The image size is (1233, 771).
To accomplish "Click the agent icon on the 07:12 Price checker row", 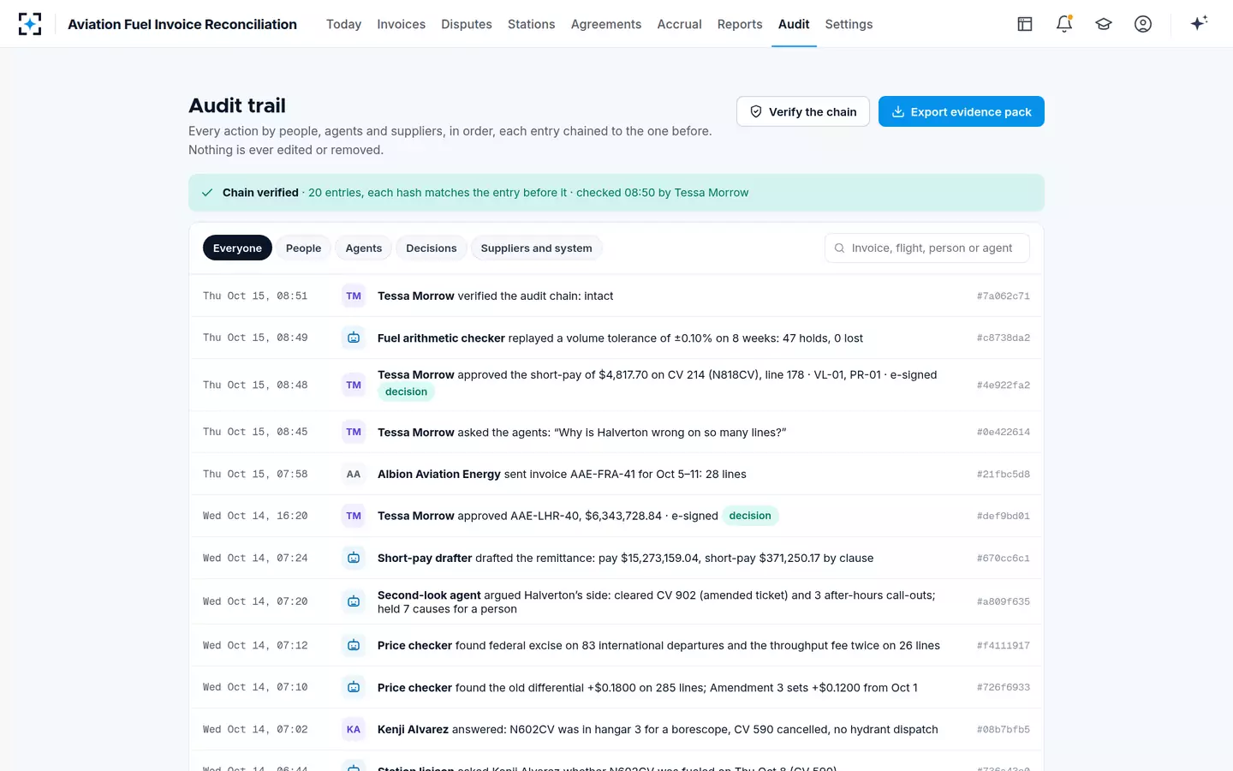I will pos(354,645).
